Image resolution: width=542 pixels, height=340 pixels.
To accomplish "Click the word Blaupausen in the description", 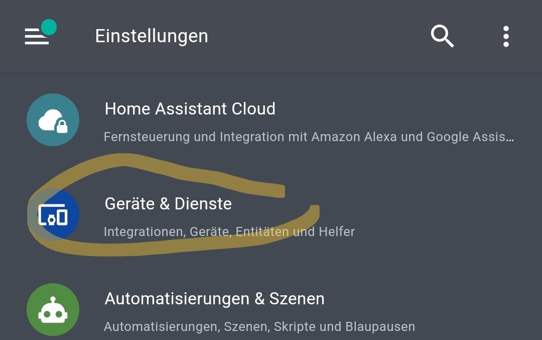I will tap(380, 327).
